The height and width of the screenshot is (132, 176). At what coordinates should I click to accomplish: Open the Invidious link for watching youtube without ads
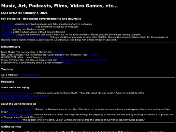(x=6, y=32)
